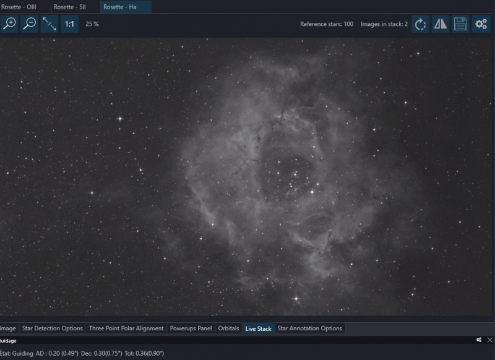Open Star Detection Options tab

pyautogui.click(x=53, y=328)
